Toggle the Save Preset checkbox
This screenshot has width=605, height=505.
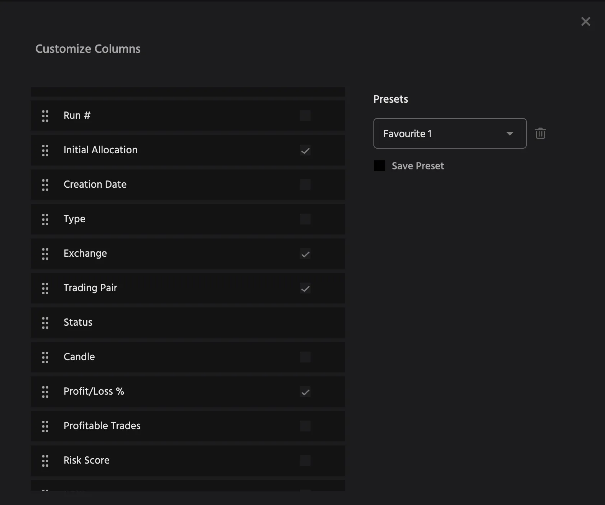pos(380,166)
